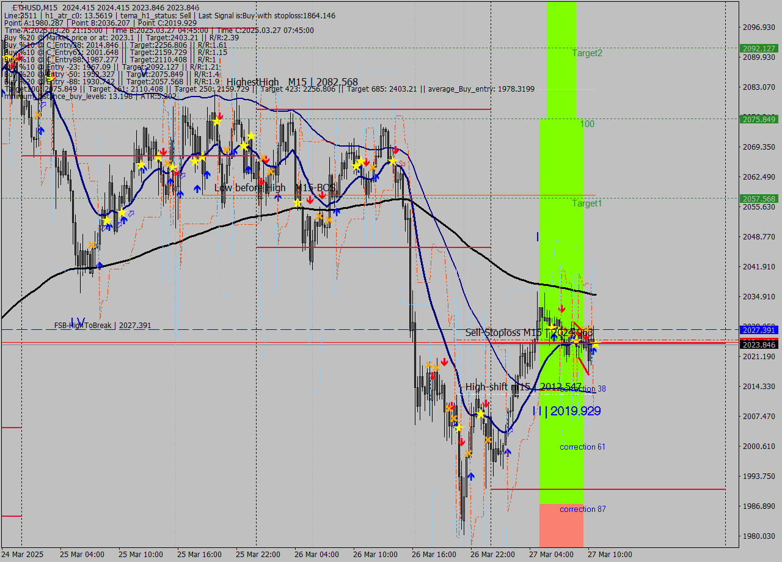Viewport: 782px width, 562px height.
Task: Click the blue 'V' wave label near top-left info text
Action: (x=145, y=72)
